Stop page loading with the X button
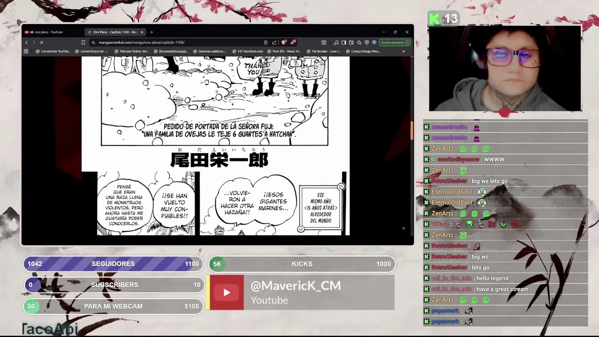Screen dimensions: 599x337 (x=41, y=43)
